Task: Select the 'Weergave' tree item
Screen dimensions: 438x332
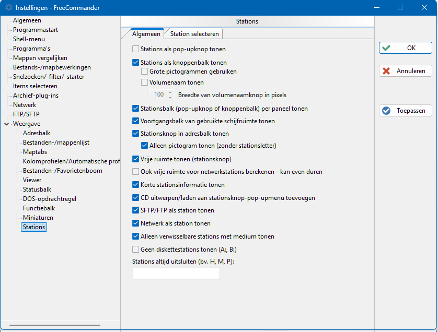Action: [27, 124]
